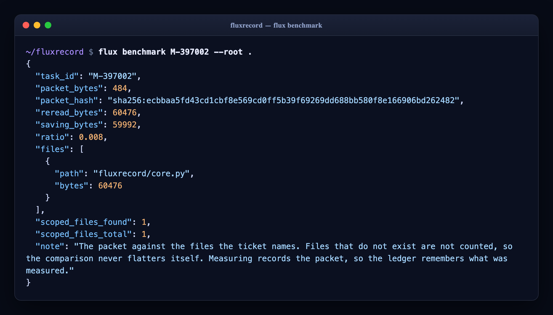
Task: Click the "ratio" key
Action: pyautogui.click(x=52, y=137)
